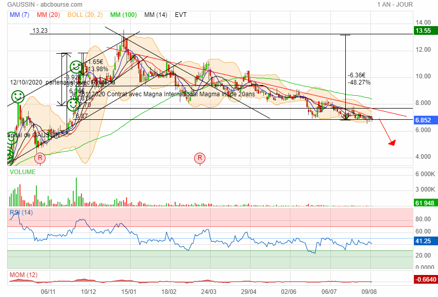Click the 6.000 price axis label
The height and width of the screenshot is (297, 438).
pyautogui.click(x=423, y=130)
